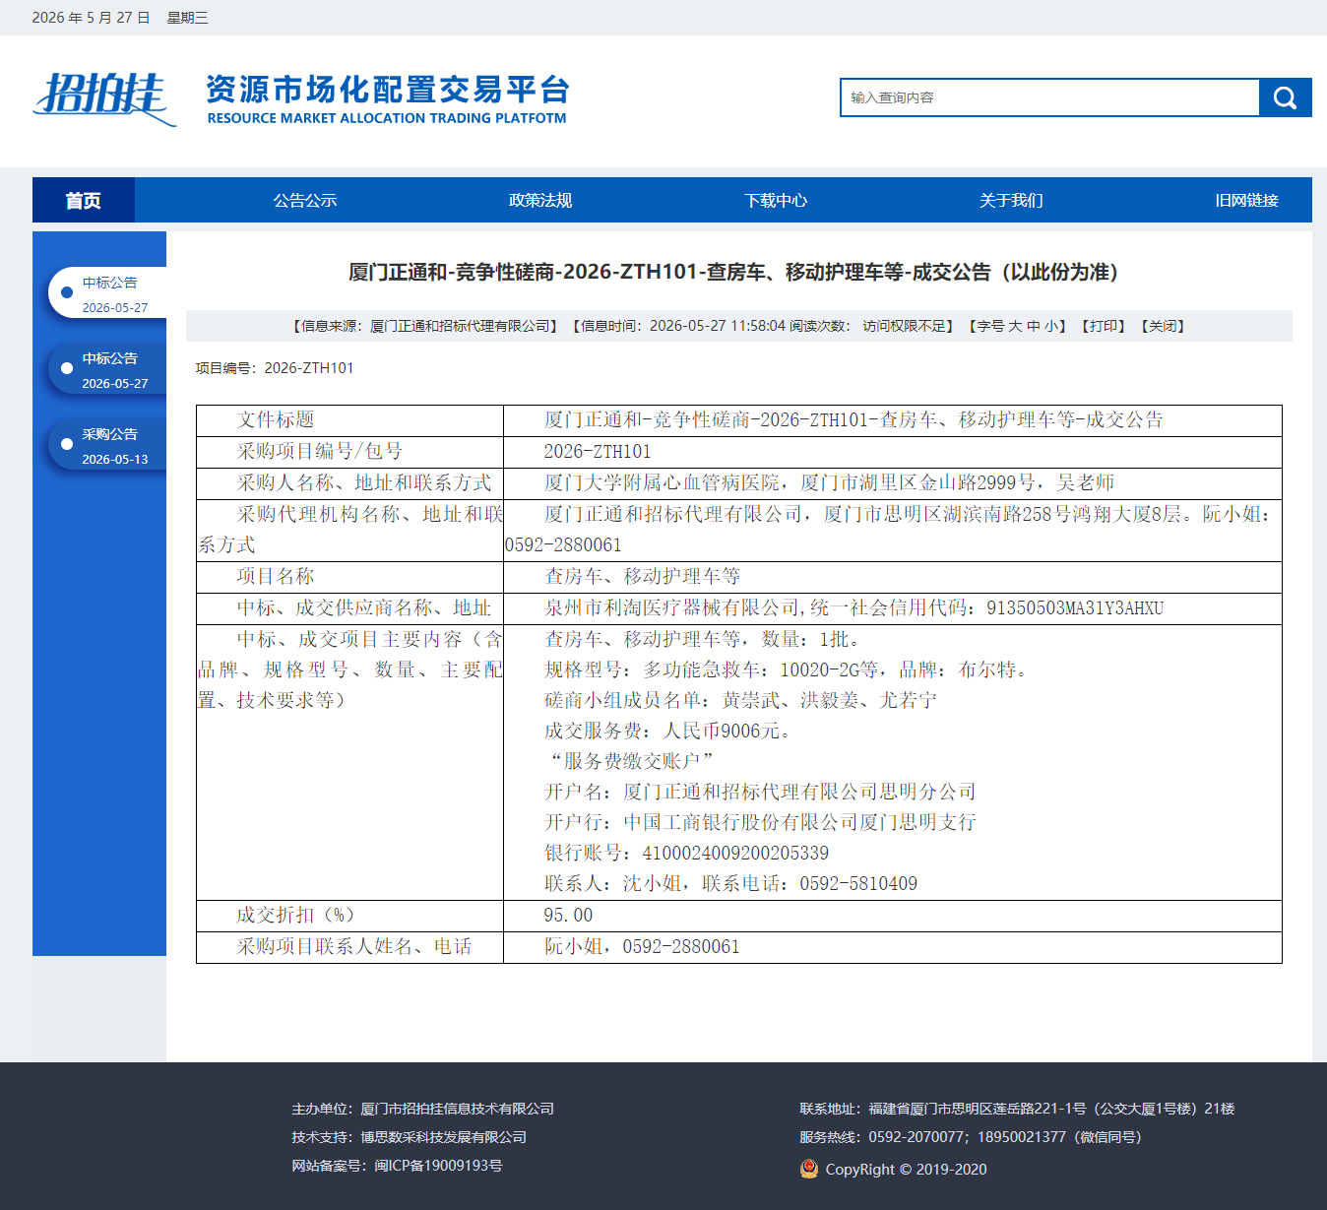Set font size to 中
This screenshot has height=1210, width=1327.
1033,326
